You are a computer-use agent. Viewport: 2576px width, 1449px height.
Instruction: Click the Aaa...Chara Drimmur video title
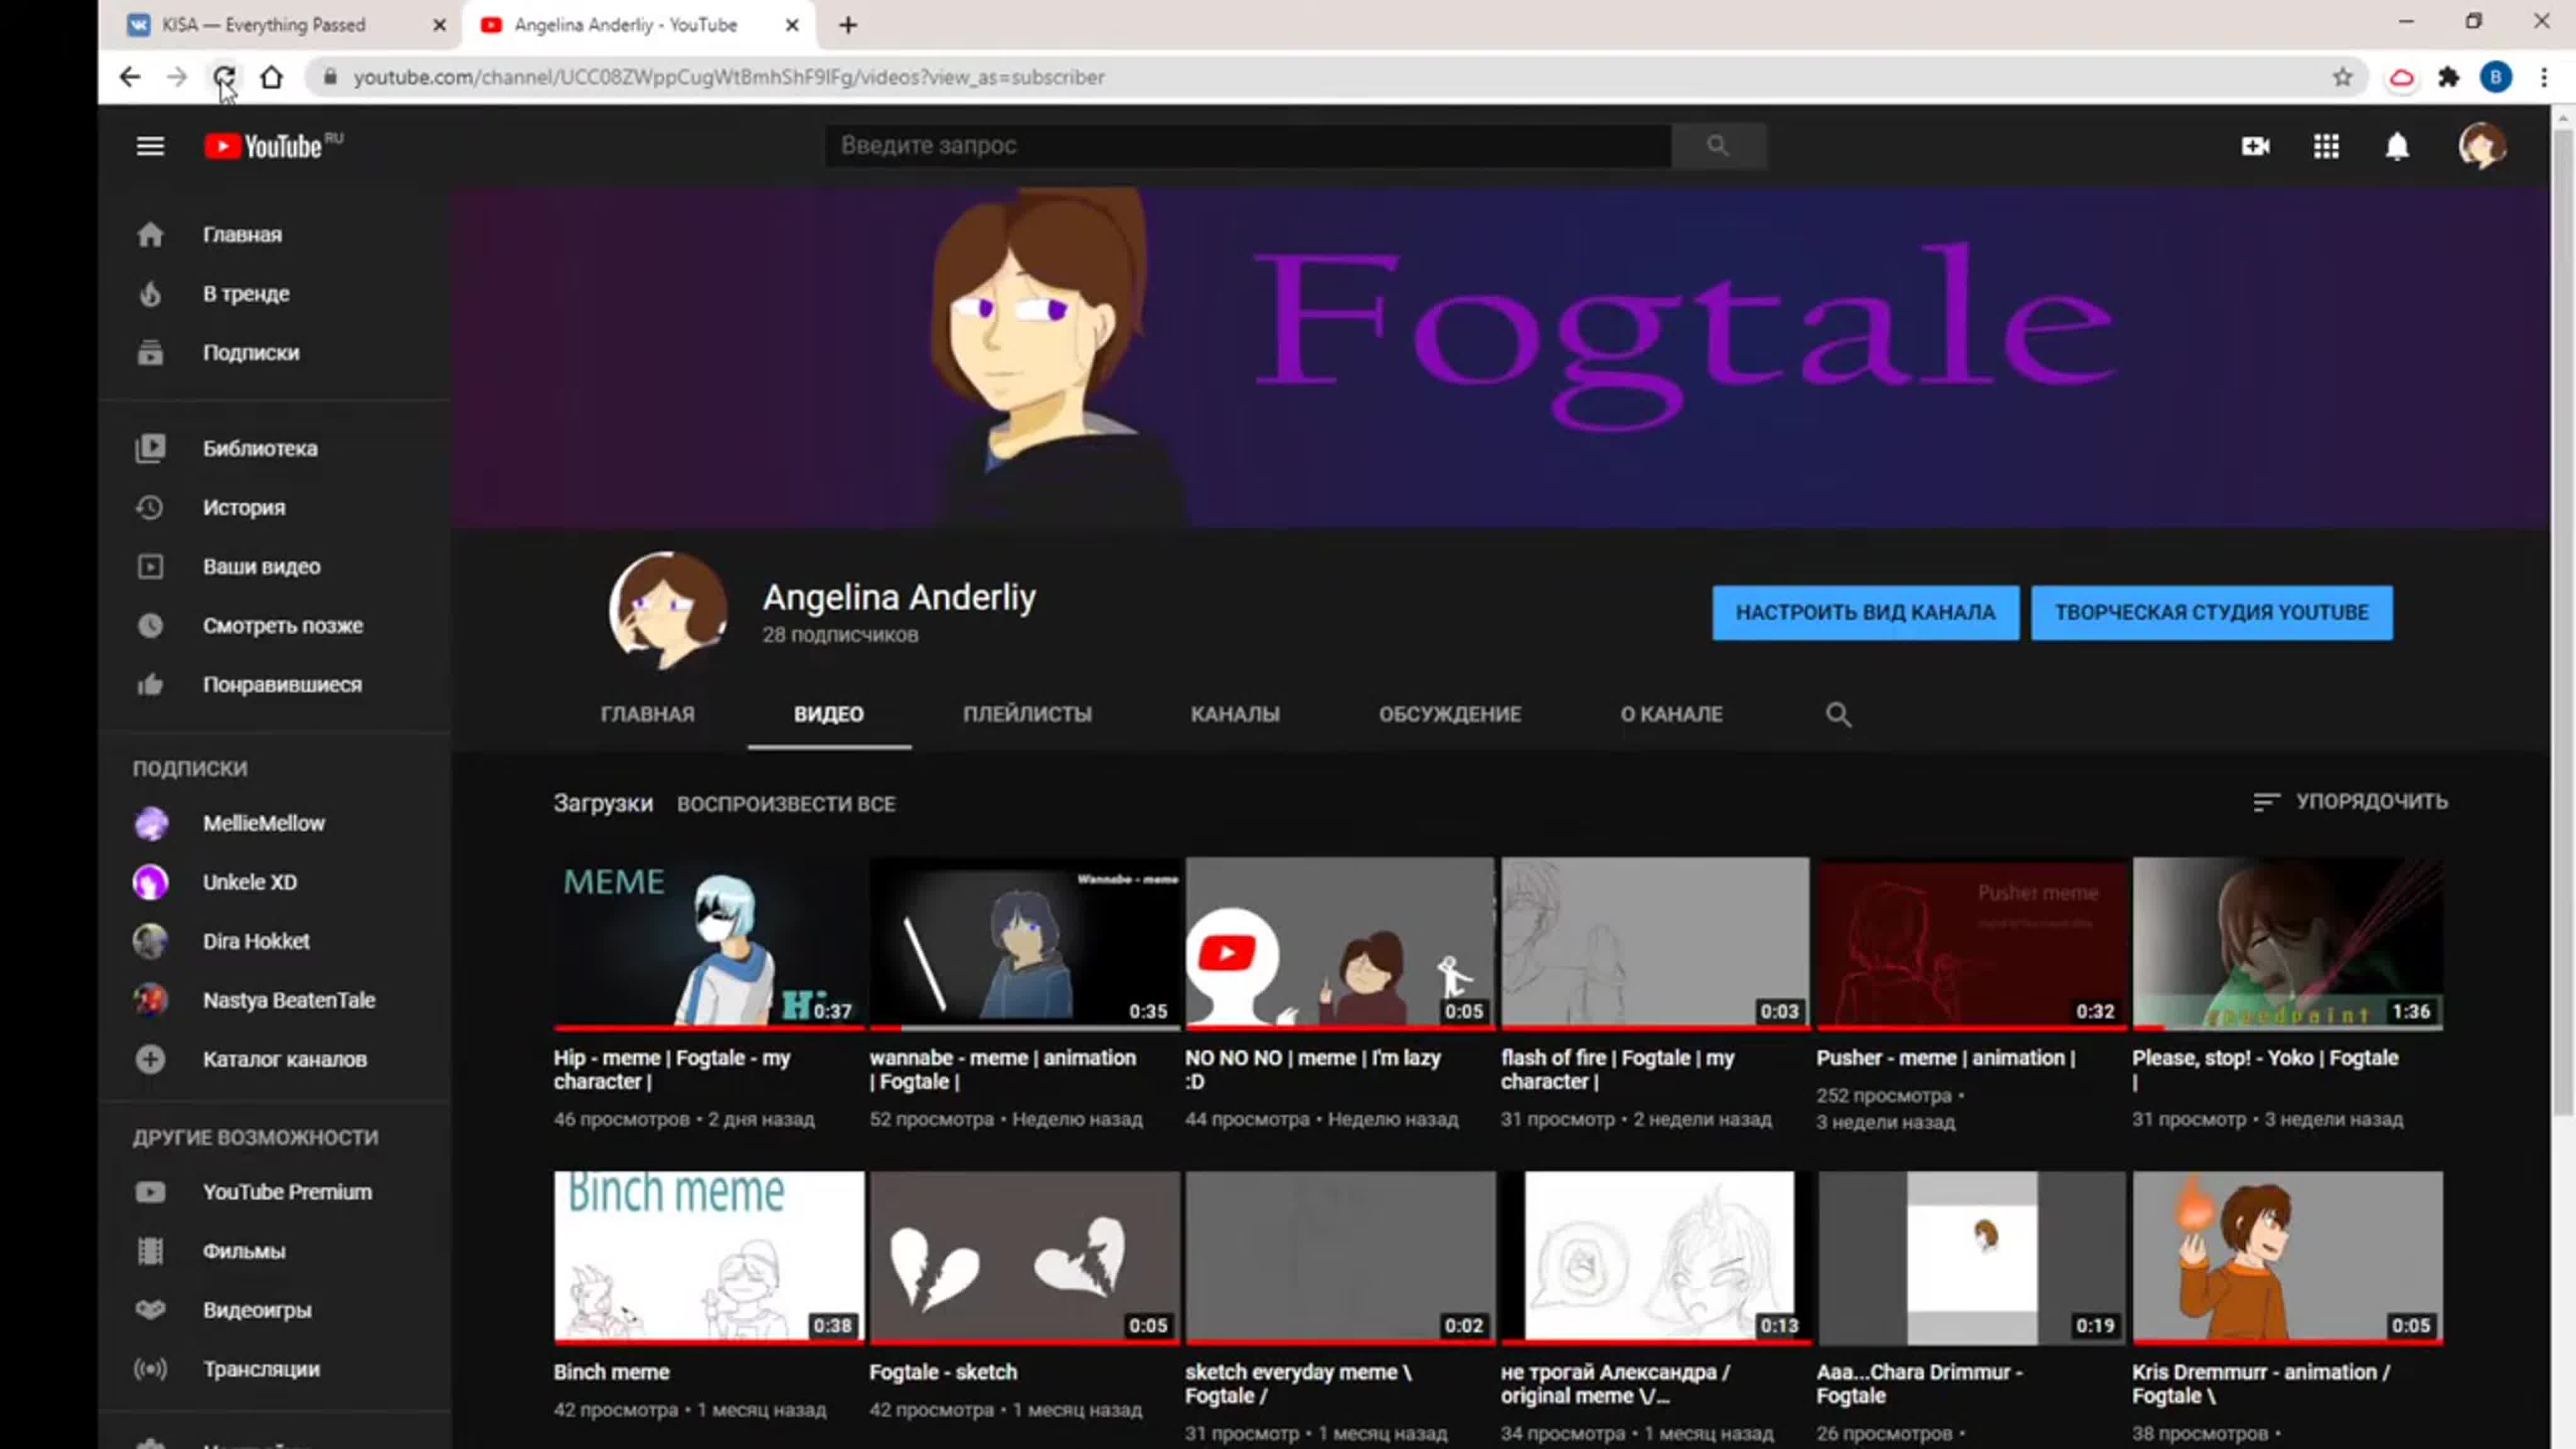coord(1919,1383)
